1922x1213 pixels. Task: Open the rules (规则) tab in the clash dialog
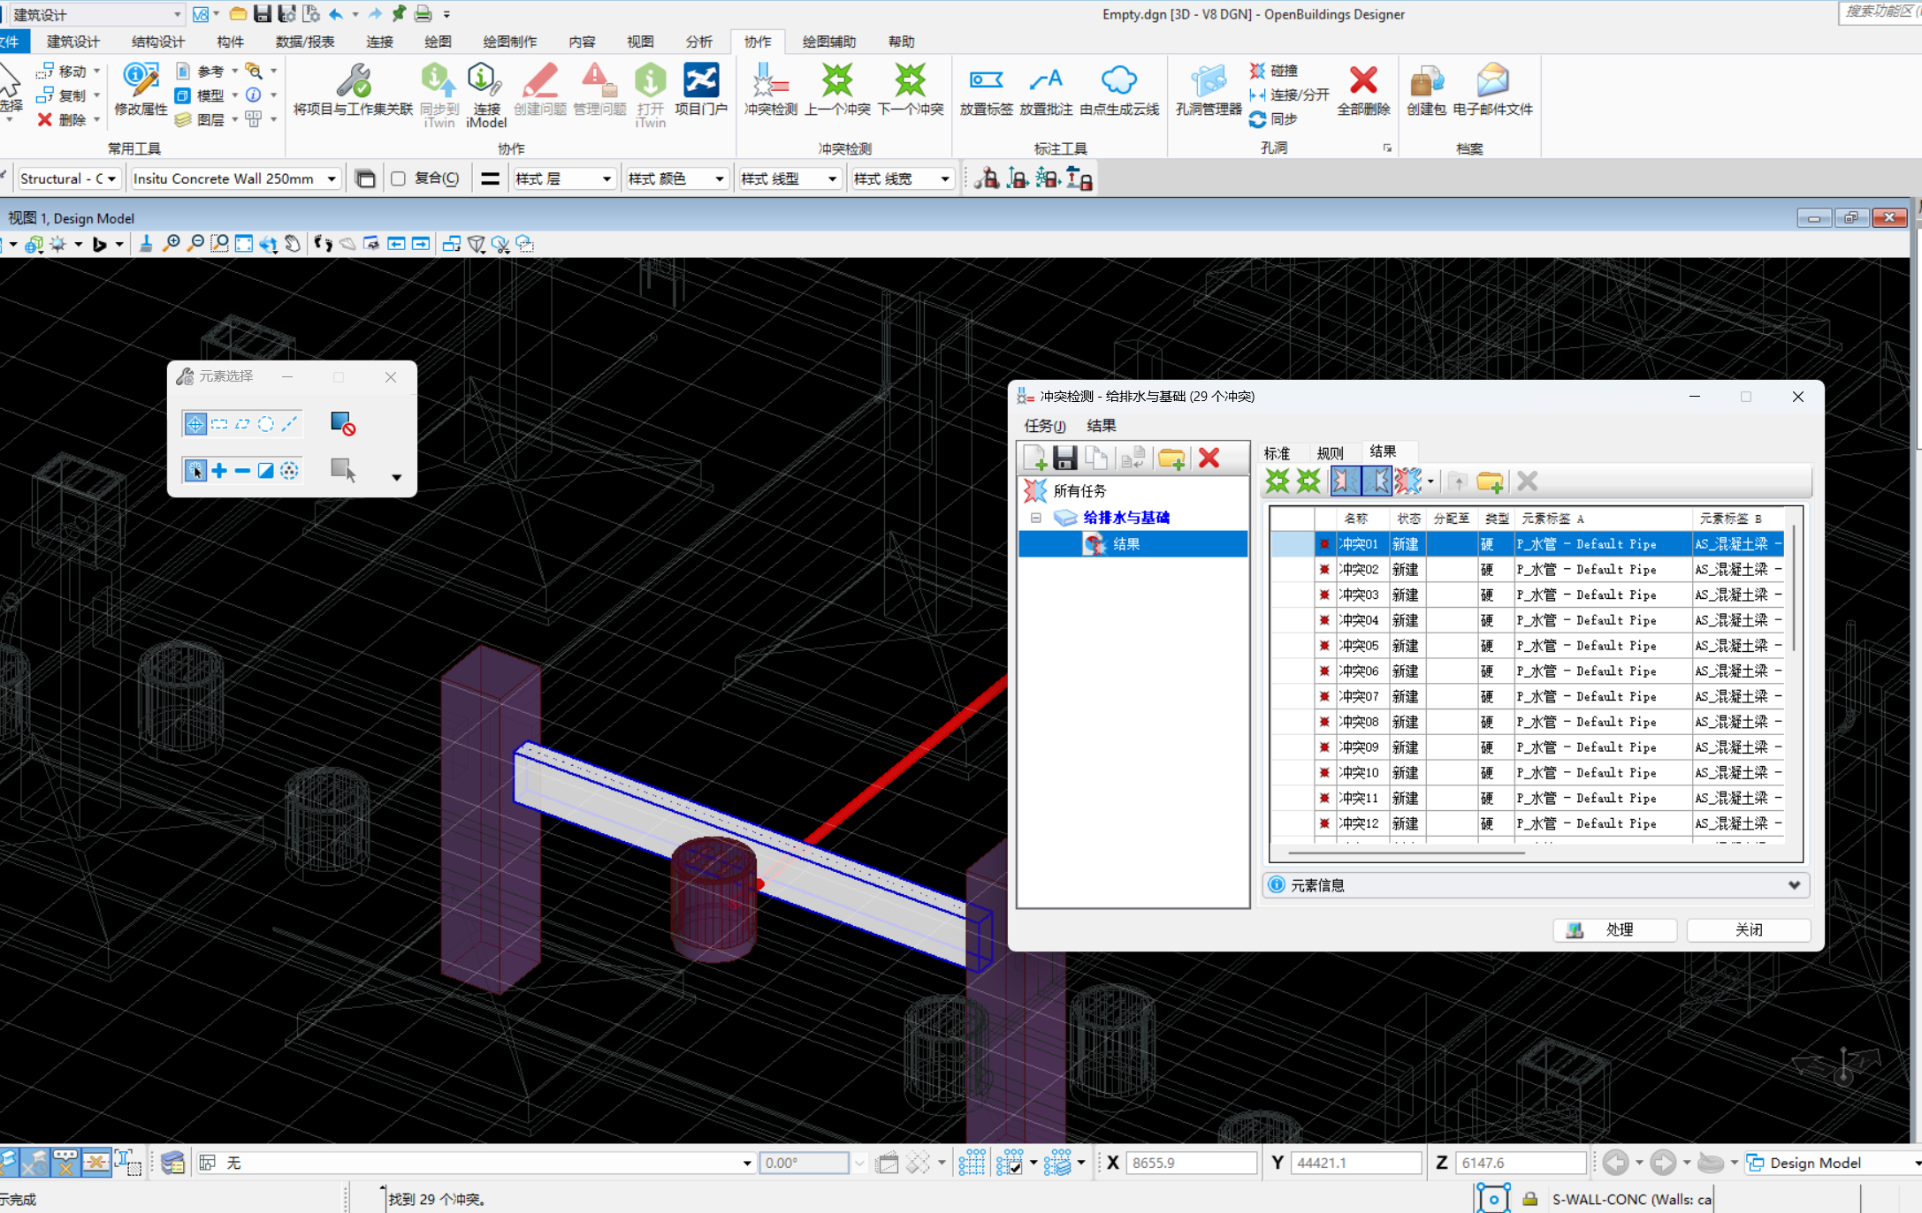point(1329,453)
